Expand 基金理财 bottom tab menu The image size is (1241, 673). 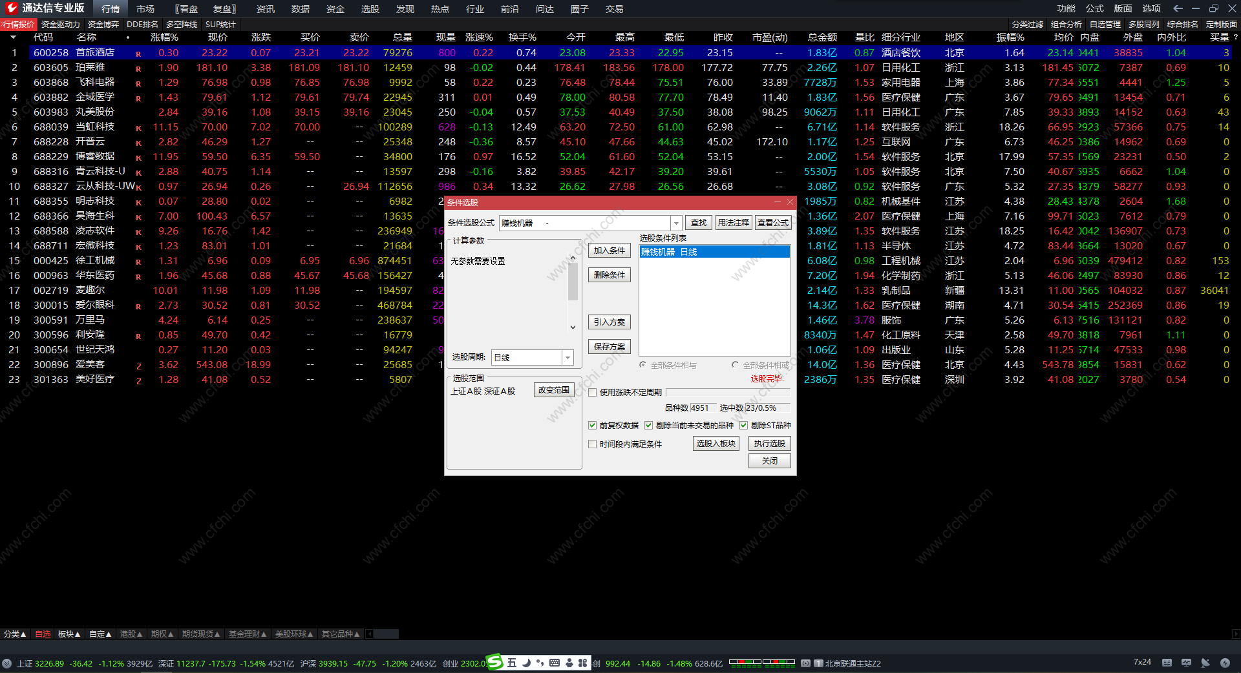(x=247, y=634)
